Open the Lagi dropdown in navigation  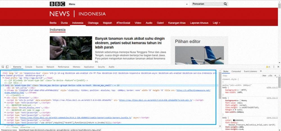coord(216,23)
